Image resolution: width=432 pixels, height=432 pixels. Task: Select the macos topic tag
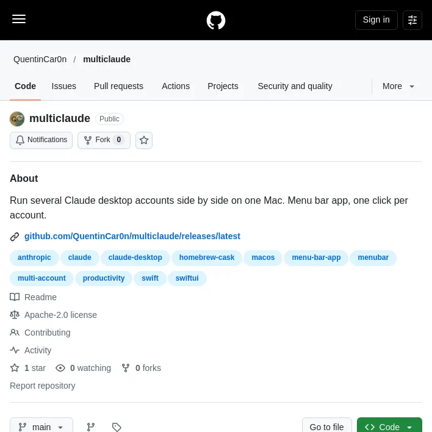263,257
